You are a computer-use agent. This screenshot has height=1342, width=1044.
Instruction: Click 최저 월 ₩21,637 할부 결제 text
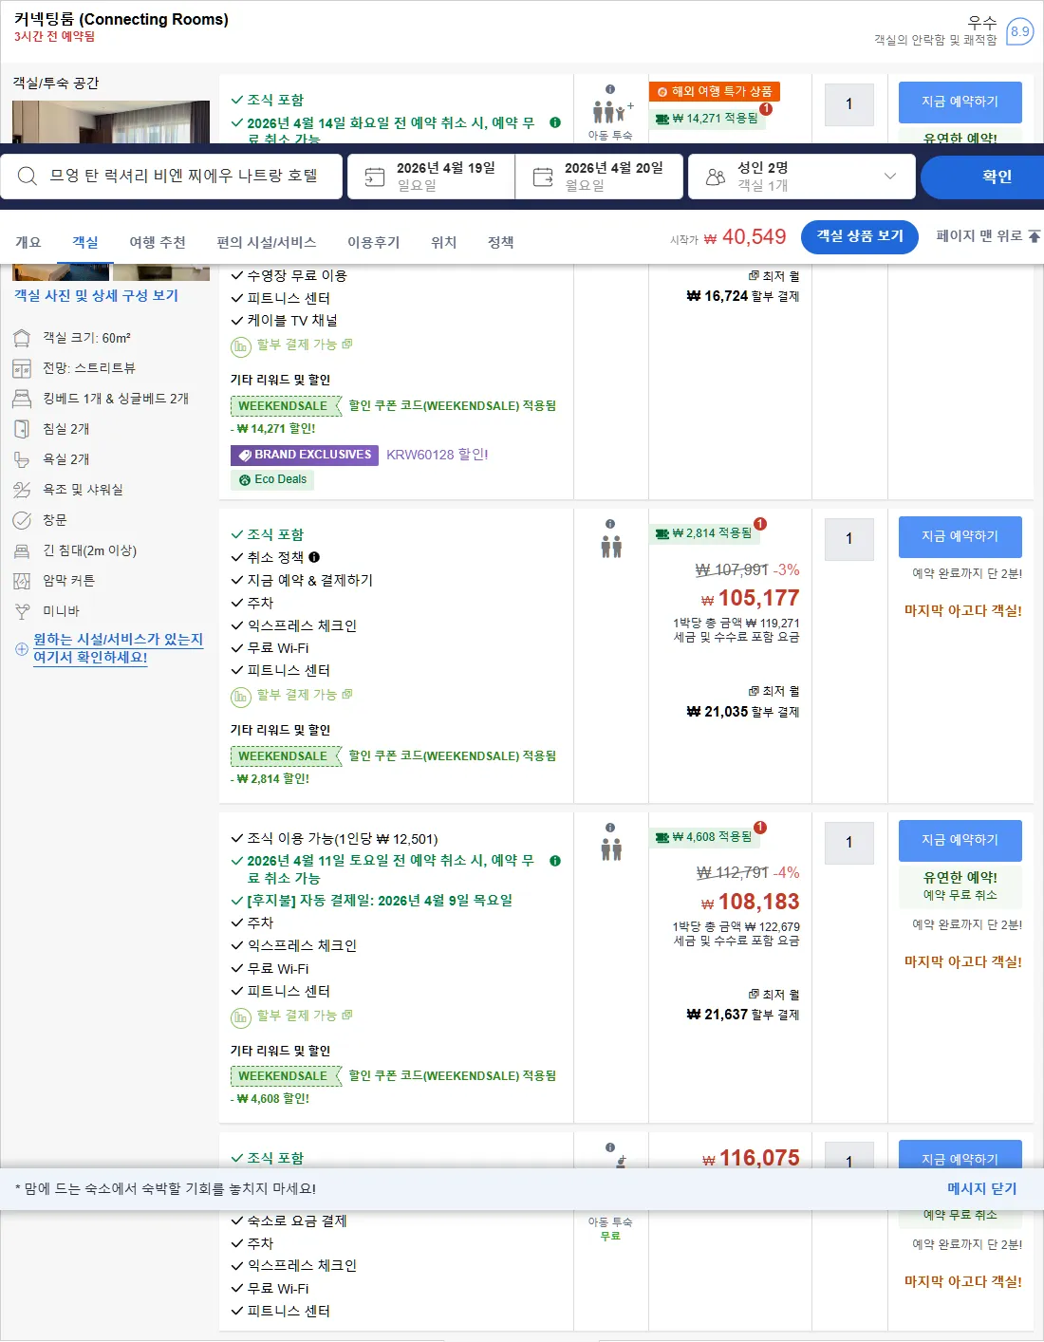[743, 1005]
